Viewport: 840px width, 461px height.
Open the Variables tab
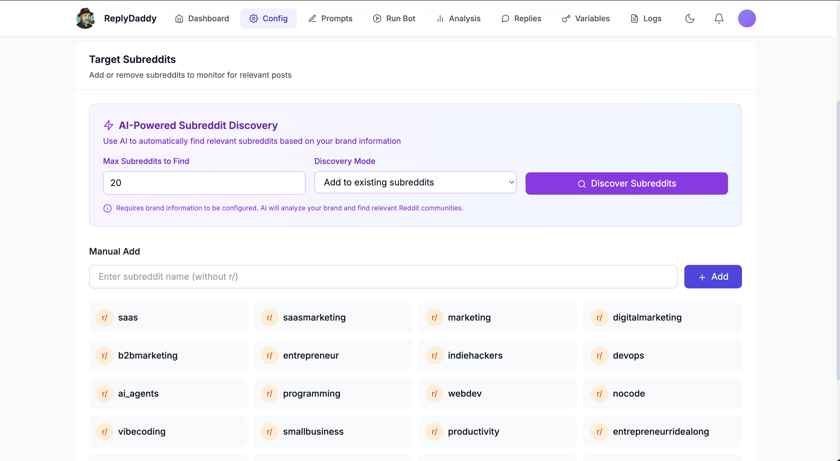(x=585, y=18)
